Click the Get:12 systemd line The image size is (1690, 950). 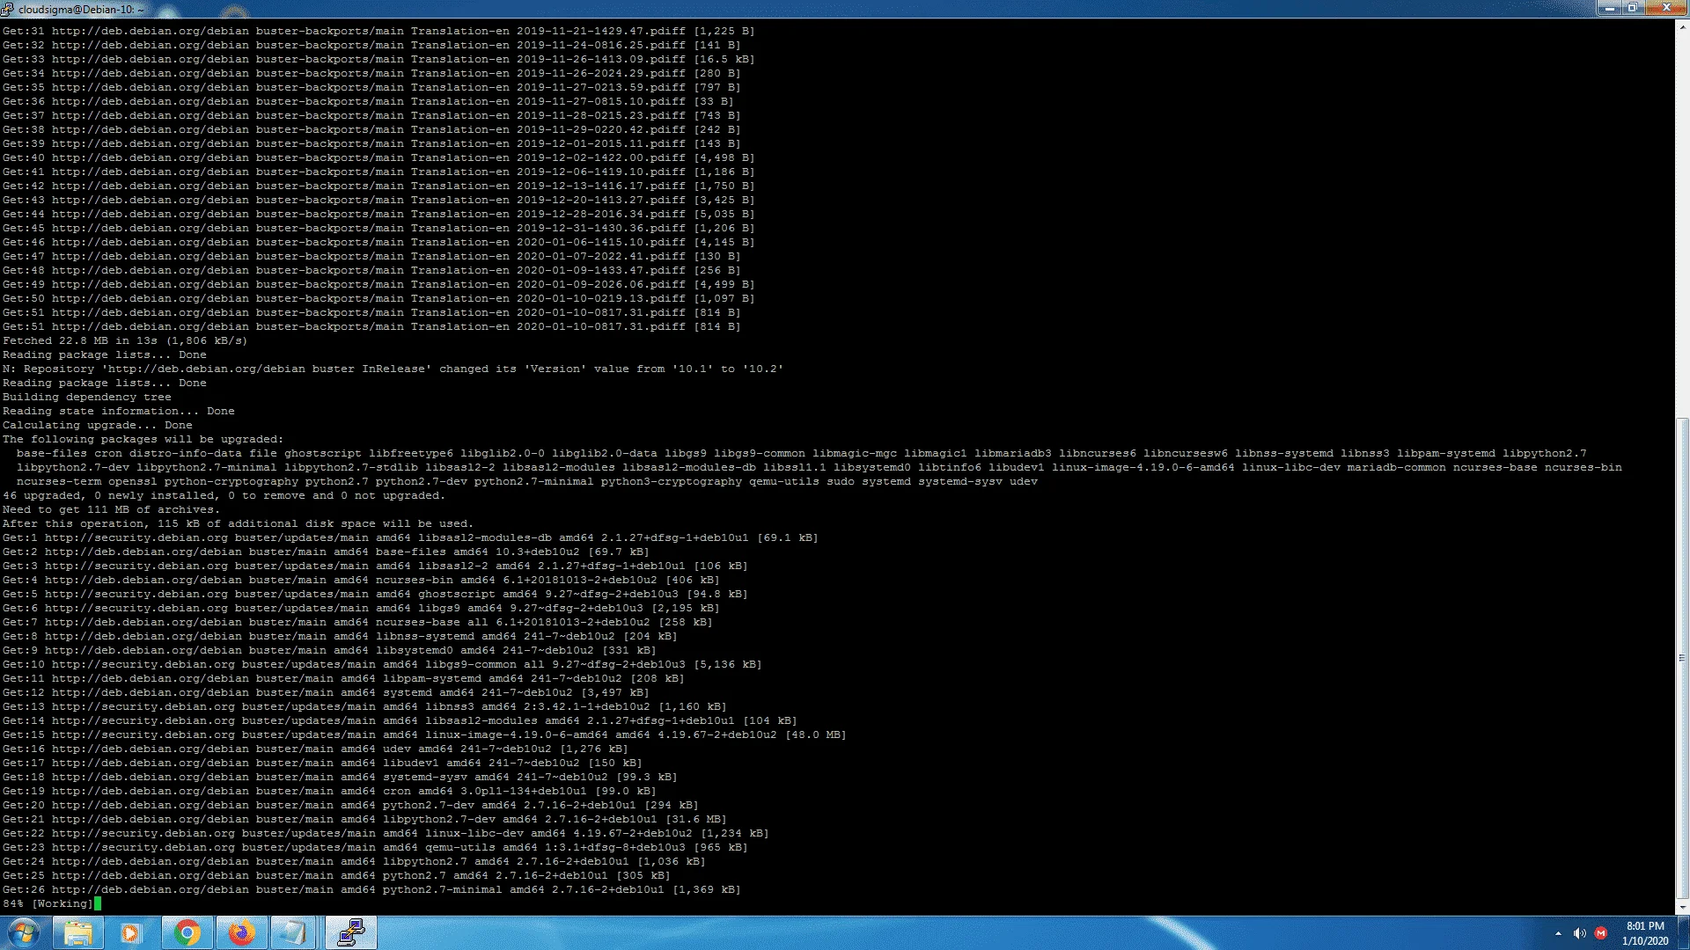coord(326,692)
